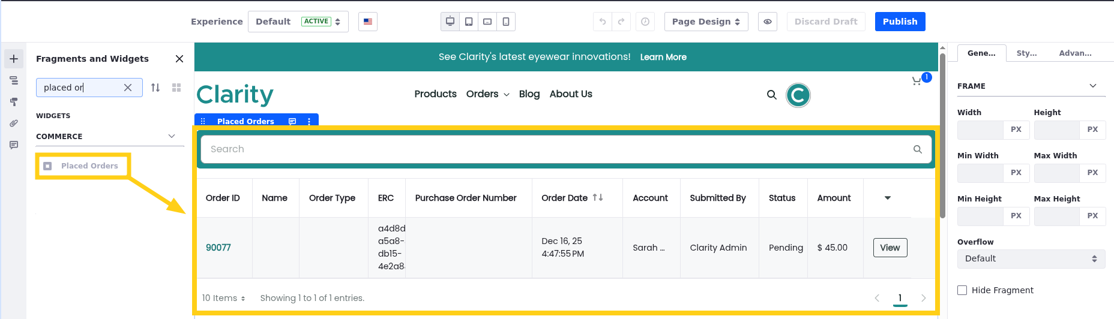Close the Fragments and Widgets panel
Viewport: 1114px width, 319px height.
tap(179, 59)
